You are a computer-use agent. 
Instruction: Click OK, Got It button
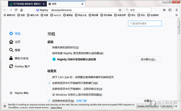[x=167, y=106]
